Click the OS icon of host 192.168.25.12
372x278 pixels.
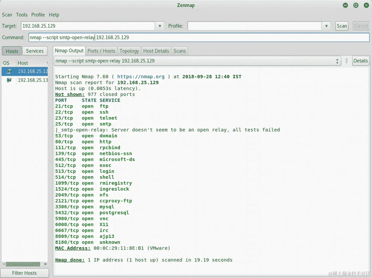(x=9, y=71)
